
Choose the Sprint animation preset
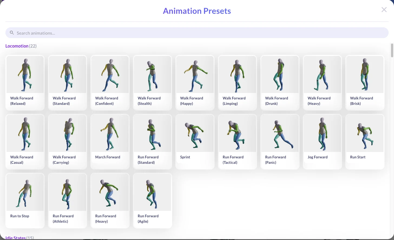click(x=195, y=142)
